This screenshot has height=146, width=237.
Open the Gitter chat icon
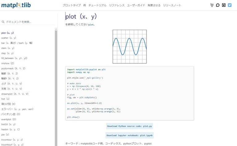pos(212,5)
